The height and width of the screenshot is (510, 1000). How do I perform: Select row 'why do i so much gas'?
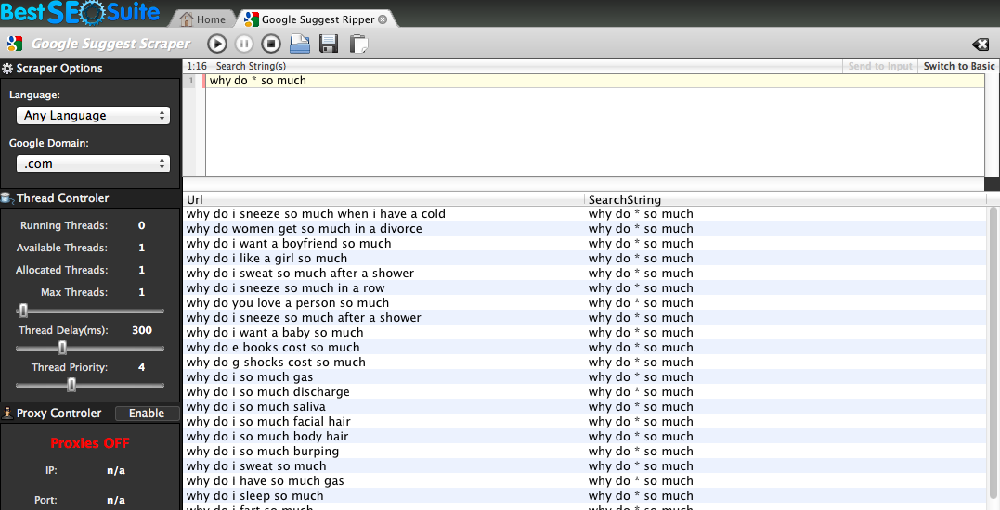[x=584, y=376]
